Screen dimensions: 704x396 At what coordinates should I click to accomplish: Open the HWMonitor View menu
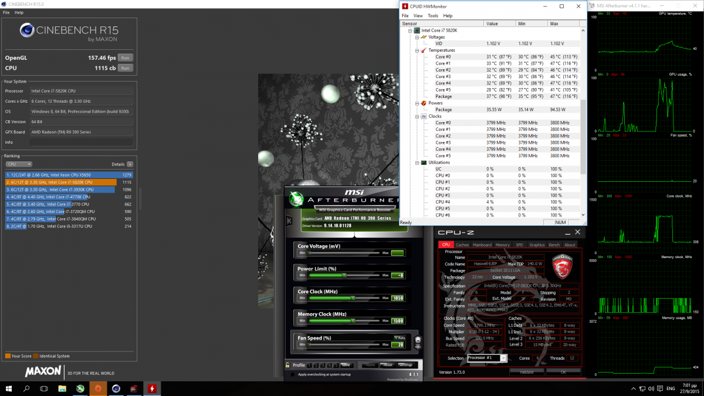(418, 16)
